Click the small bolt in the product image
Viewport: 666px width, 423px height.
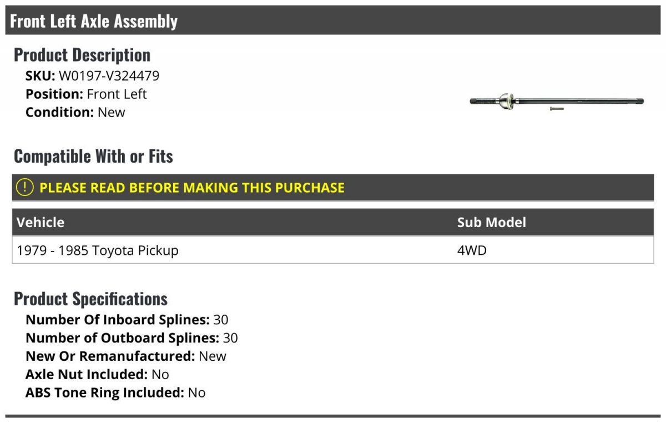coord(557,109)
